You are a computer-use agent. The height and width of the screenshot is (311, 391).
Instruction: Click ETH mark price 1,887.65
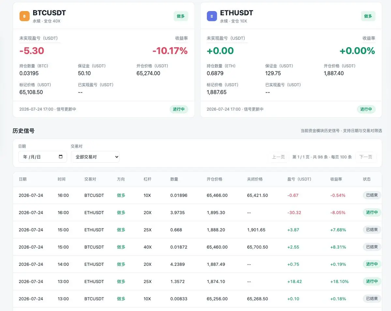click(217, 92)
